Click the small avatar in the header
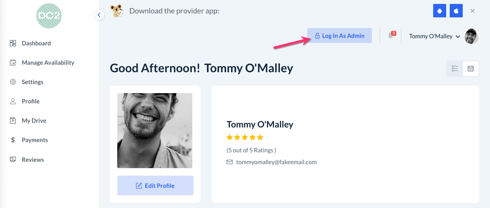Viewport: 490px width, 208px height. (472, 36)
